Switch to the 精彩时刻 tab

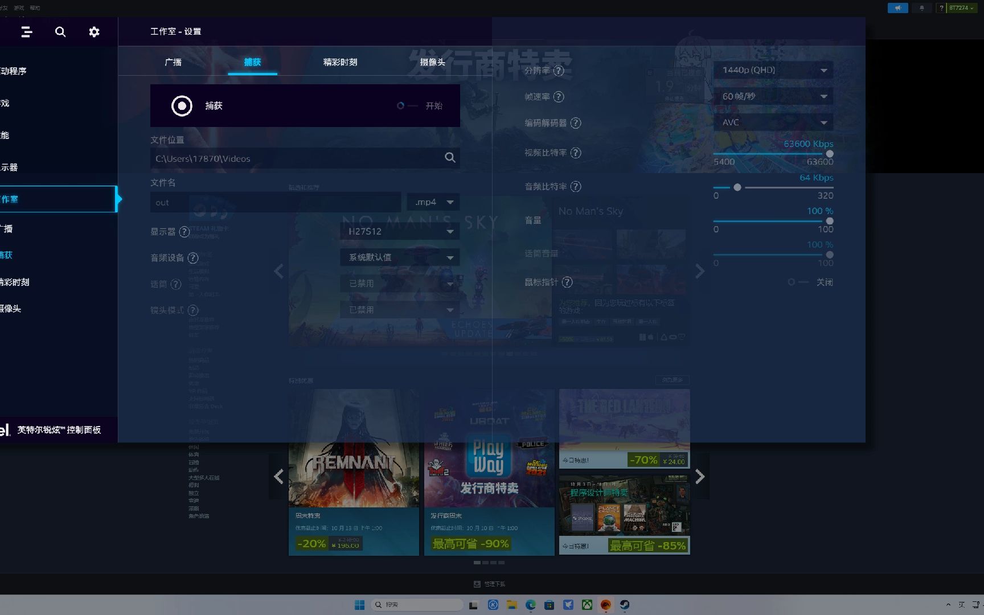[340, 62]
